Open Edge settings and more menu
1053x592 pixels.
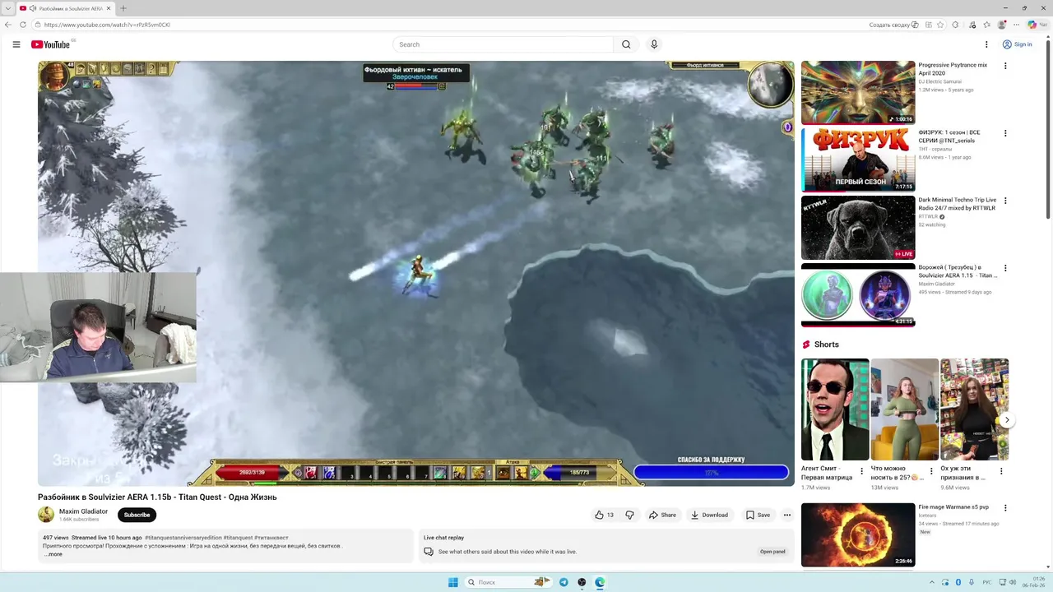pos(1017,25)
